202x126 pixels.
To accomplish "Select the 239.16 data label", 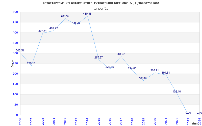I will coord(31,63).
